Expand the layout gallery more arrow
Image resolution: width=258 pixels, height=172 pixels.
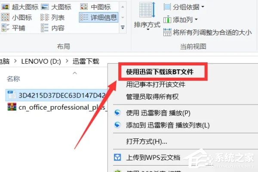[123, 28]
